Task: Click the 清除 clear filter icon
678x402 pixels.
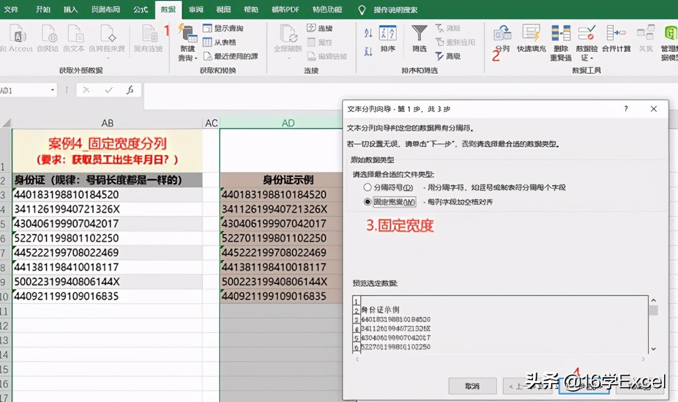Action: click(x=439, y=28)
